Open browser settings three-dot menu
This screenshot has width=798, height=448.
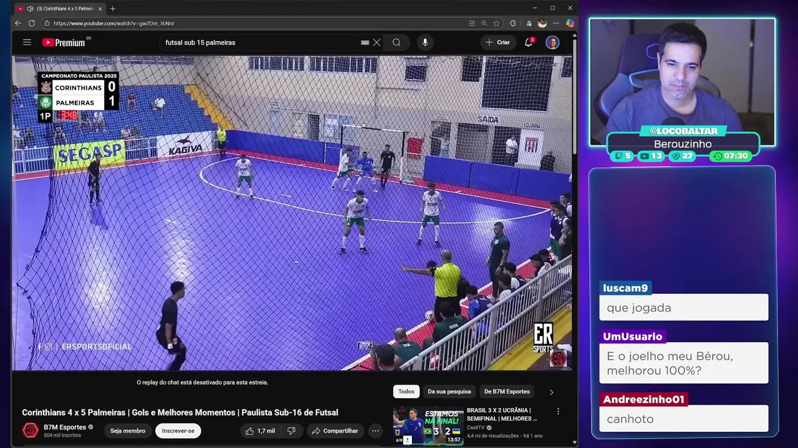pos(555,23)
